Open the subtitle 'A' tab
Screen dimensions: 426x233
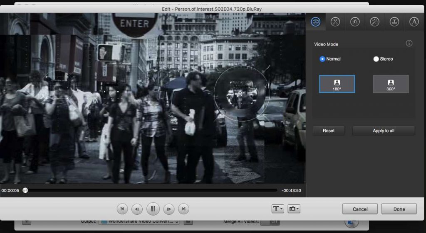pyautogui.click(x=414, y=22)
